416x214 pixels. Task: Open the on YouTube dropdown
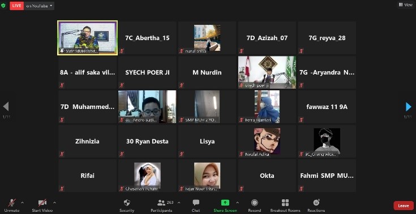[39, 6]
